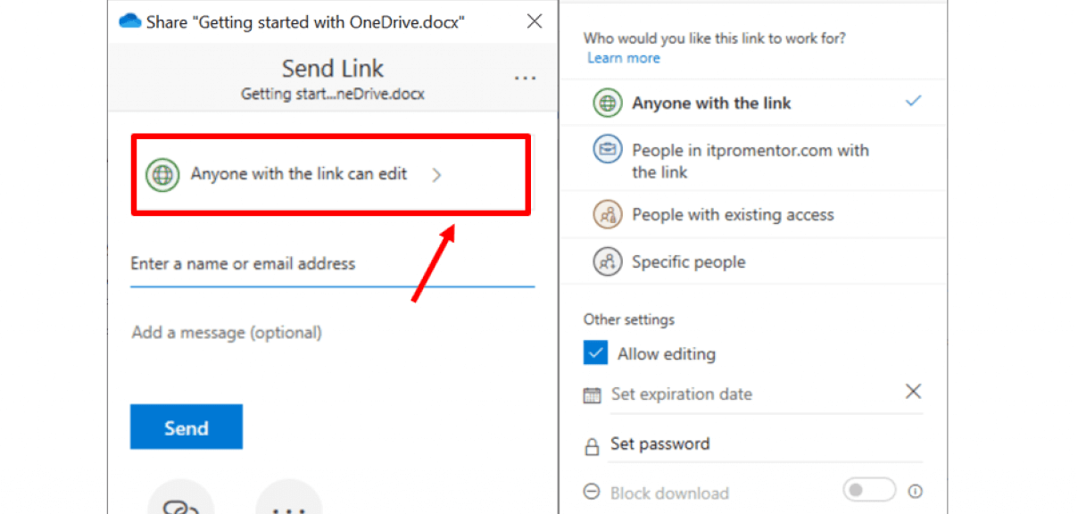Viewport: 1078px width, 514px height.
Task: Choose People in itpromentor.com with the link
Action: (750, 161)
